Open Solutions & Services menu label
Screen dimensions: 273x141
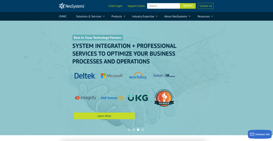89,16
